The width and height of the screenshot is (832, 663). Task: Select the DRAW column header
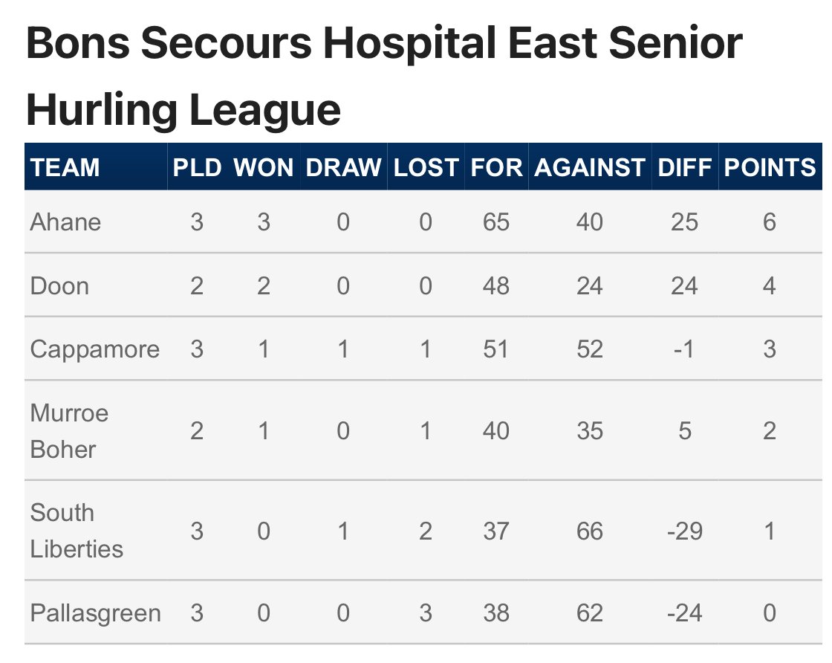tap(343, 168)
